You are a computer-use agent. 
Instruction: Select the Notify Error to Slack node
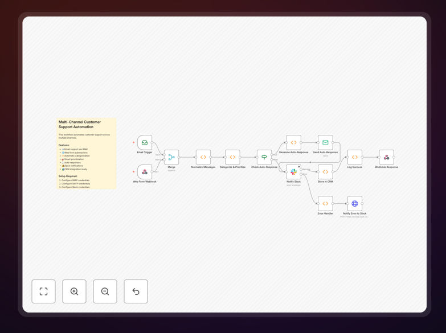(x=355, y=203)
